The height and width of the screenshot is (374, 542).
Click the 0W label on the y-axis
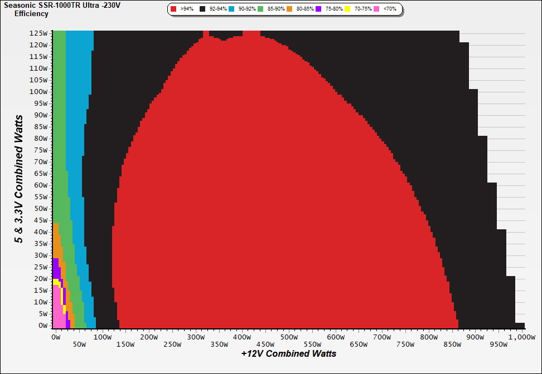pyautogui.click(x=43, y=326)
